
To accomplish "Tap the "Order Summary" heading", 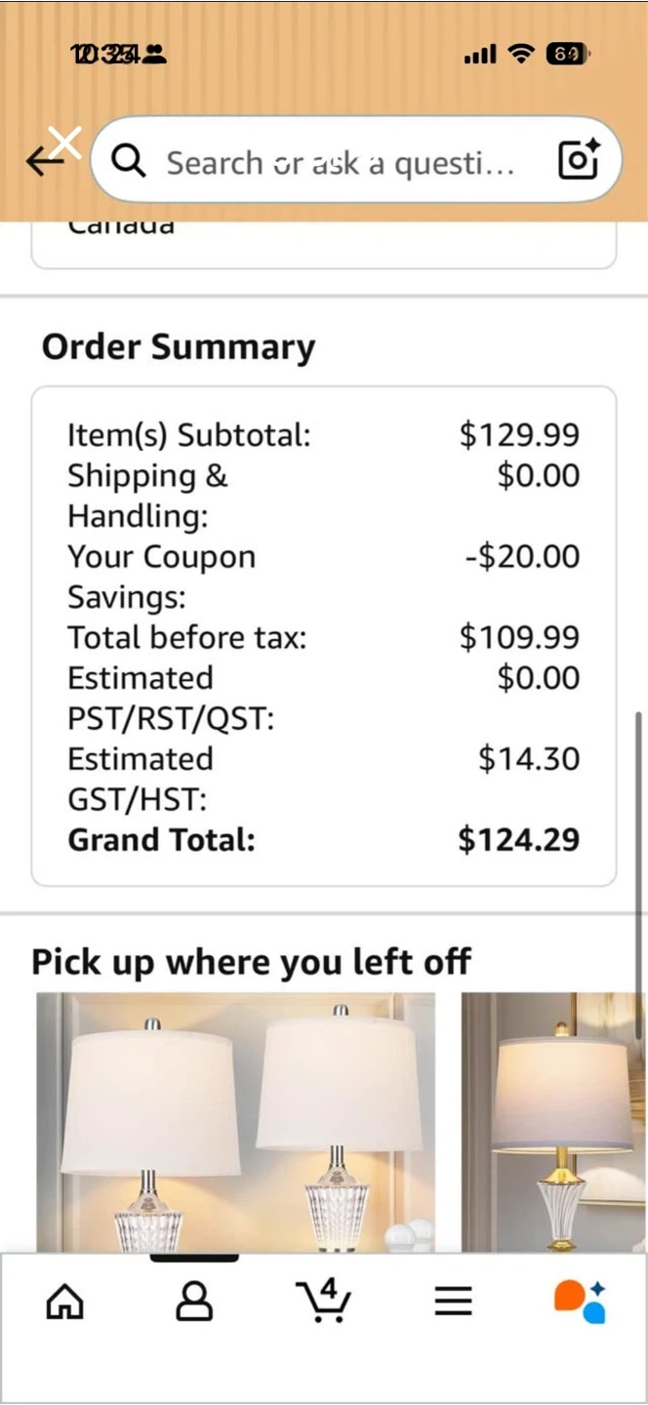I will pyautogui.click(x=179, y=347).
